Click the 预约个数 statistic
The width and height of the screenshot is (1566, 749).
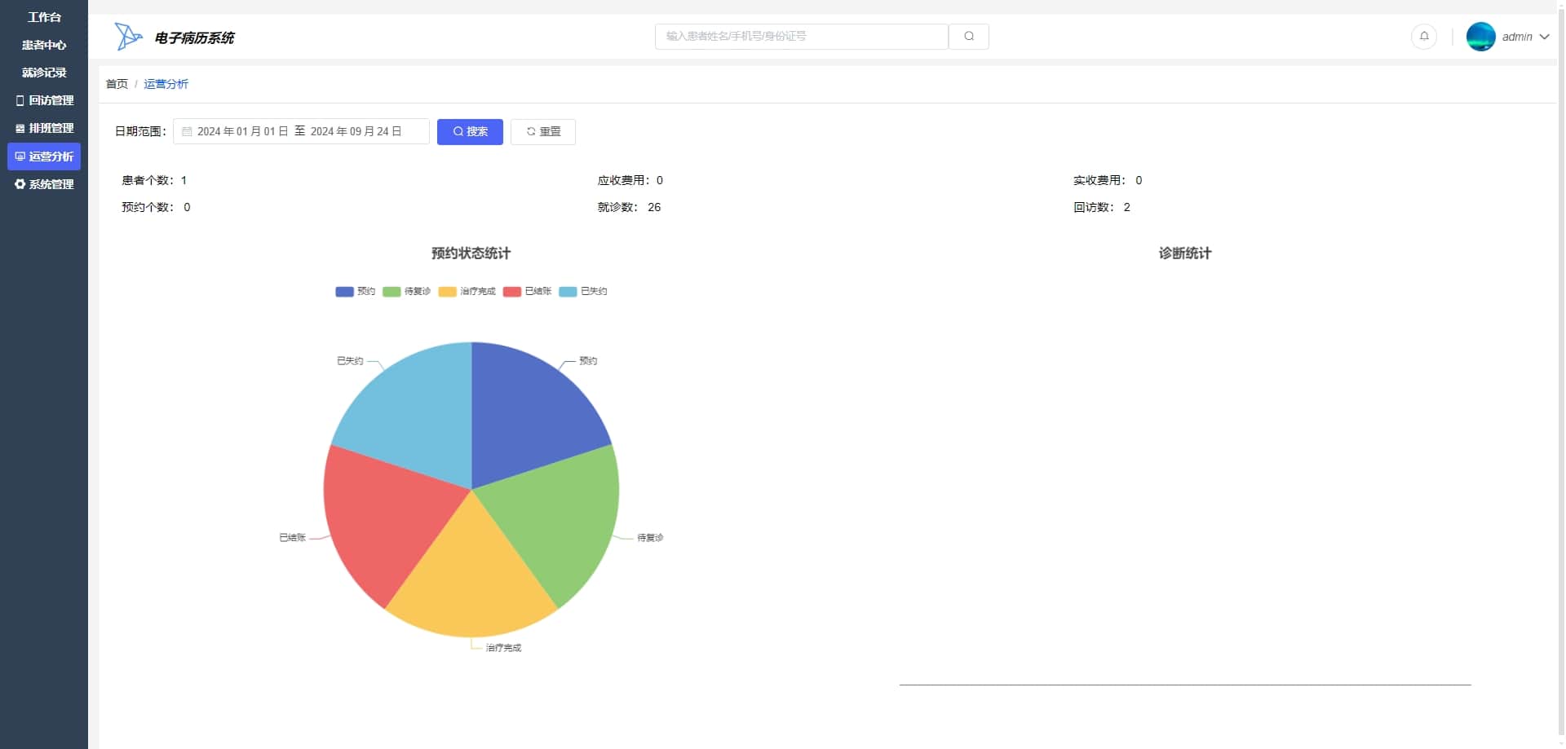tap(156, 207)
